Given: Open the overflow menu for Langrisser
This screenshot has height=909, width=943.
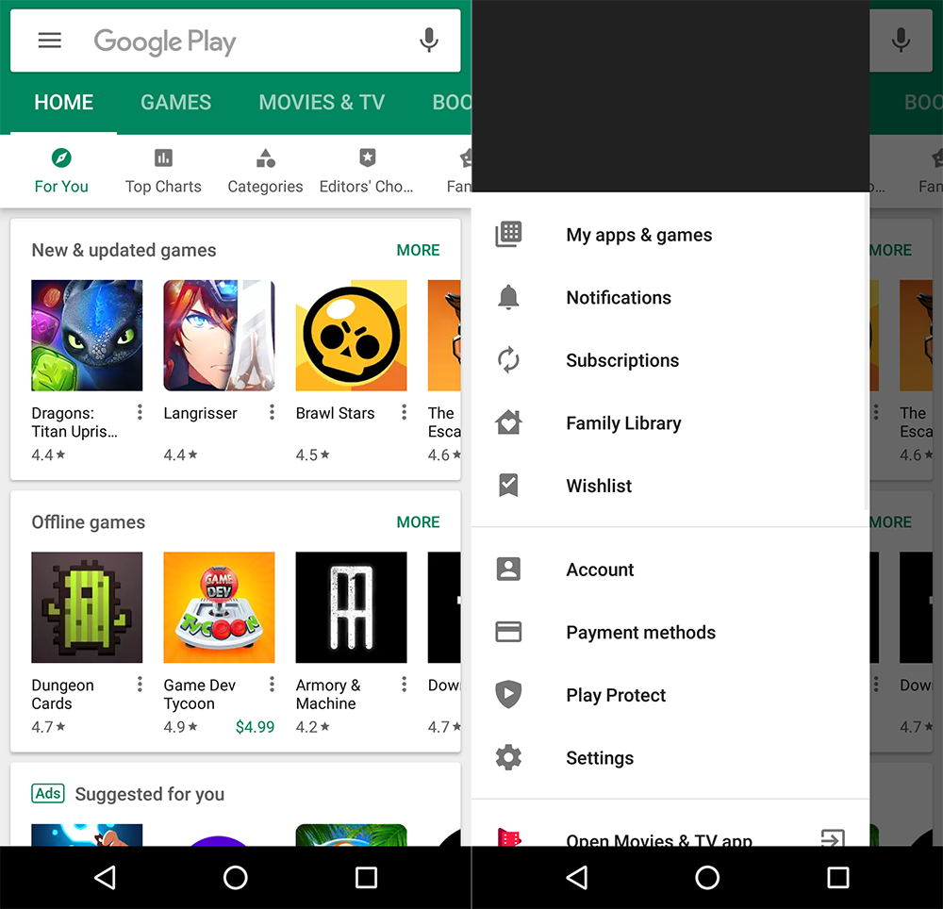Looking at the screenshot, I should [x=272, y=412].
